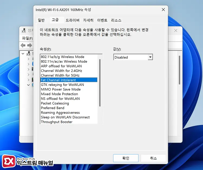Open the 리소스 tab
Image resolution: width=203 pixels, height=170 pixels.
pos(116,20)
